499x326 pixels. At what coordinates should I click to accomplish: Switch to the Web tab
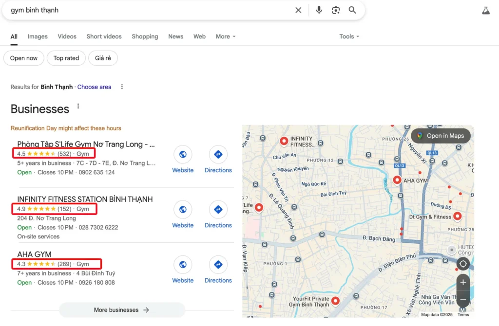tap(199, 36)
